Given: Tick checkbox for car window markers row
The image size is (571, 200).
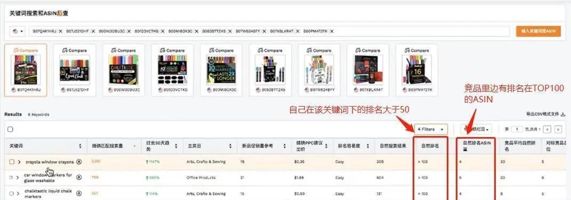Looking at the screenshot, I should click(x=11, y=178).
